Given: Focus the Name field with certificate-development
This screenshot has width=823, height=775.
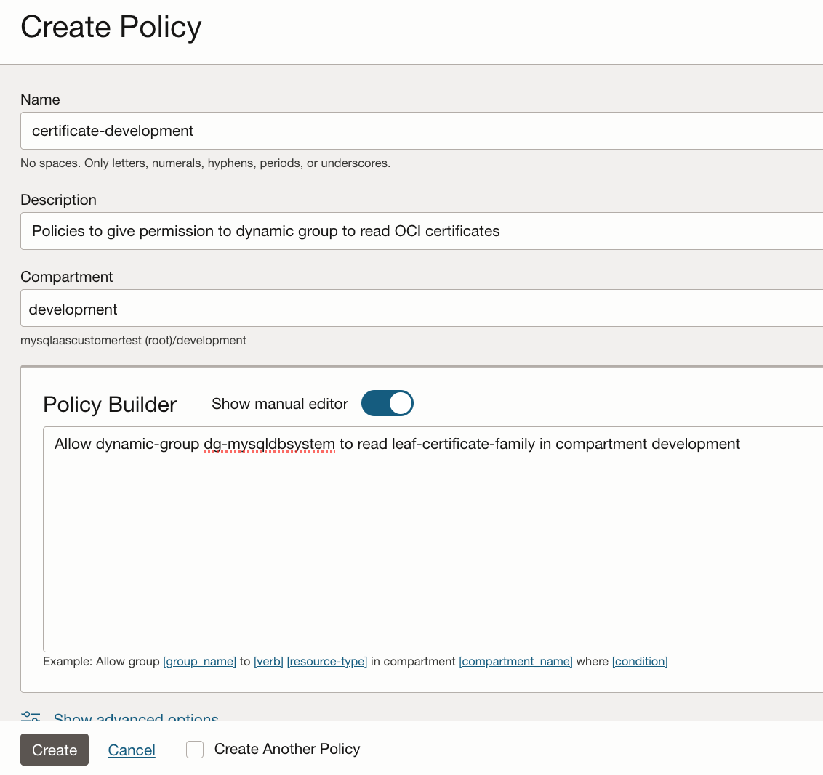Looking at the screenshot, I should pos(422,131).
